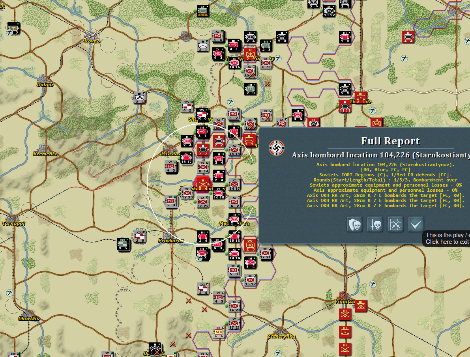Click 'Axis approximate equipment and personnel losses' line
Viewport: 470px width, 357px height.
tap(386, 190)
